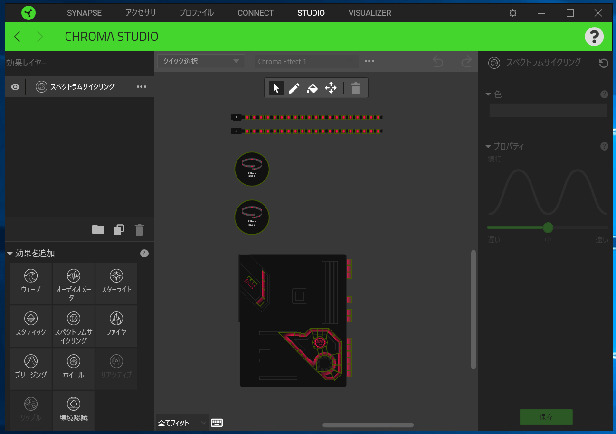Screen dimensions: 616x434
Task: Switch to the VISUALIZER tab
Action: point(370,13)
